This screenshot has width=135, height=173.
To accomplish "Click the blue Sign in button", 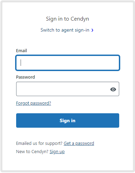I will [x=68, y=120].
